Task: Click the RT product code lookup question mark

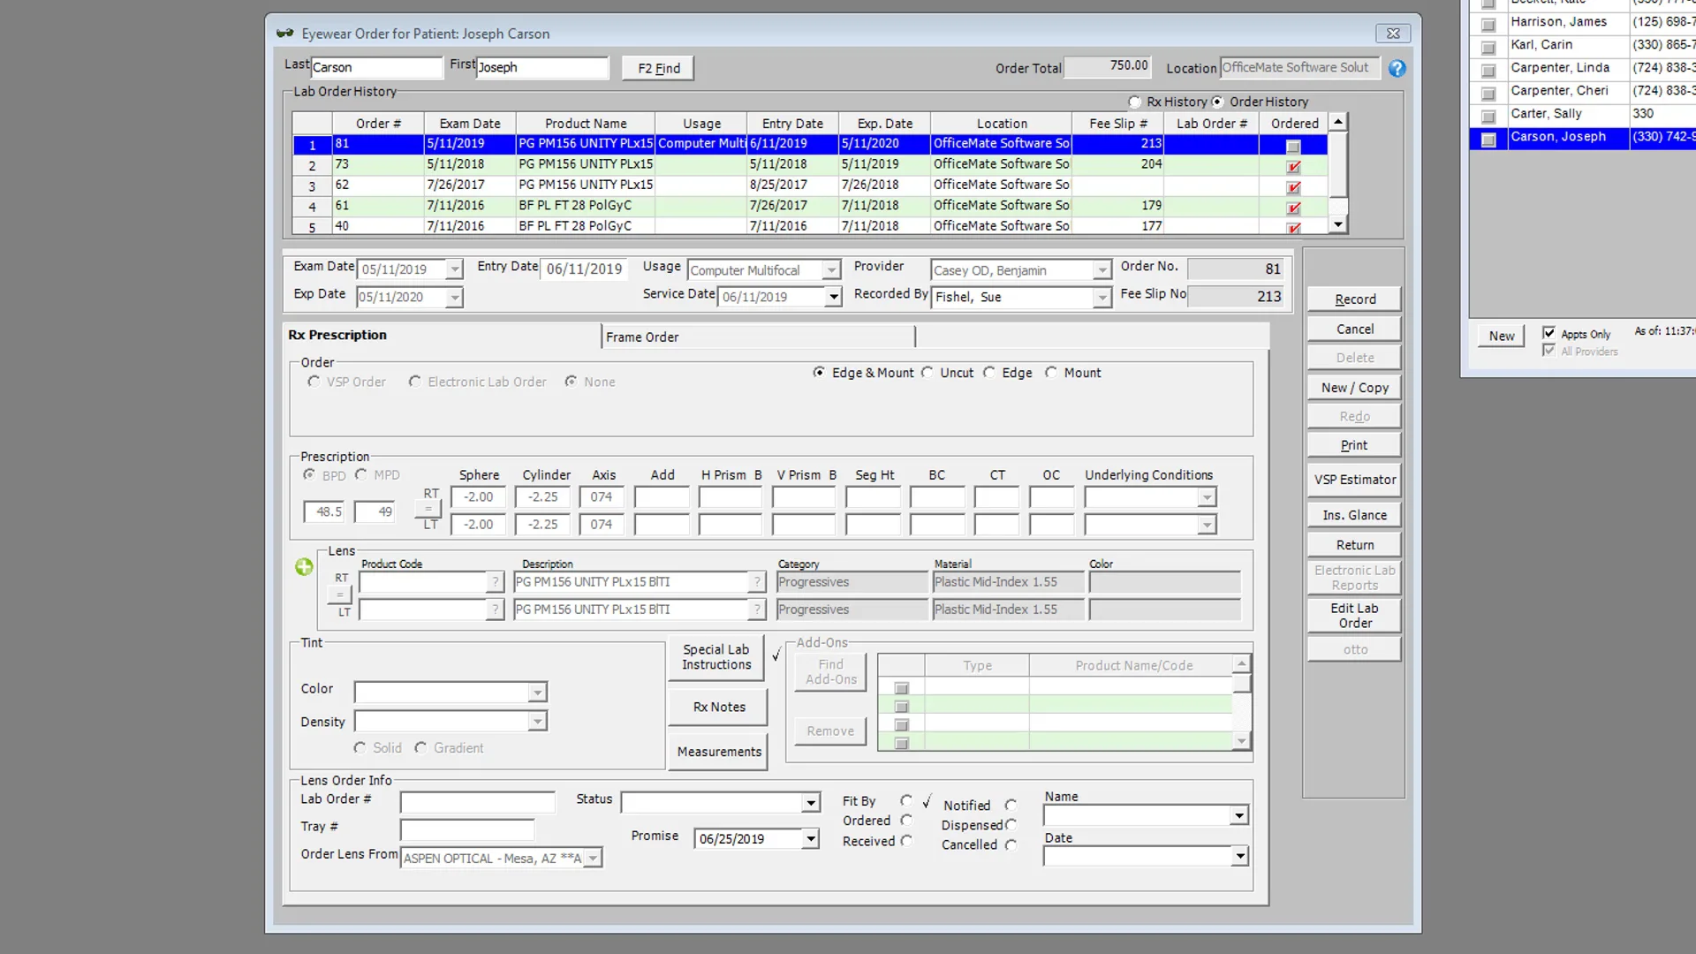Action: 495,582
